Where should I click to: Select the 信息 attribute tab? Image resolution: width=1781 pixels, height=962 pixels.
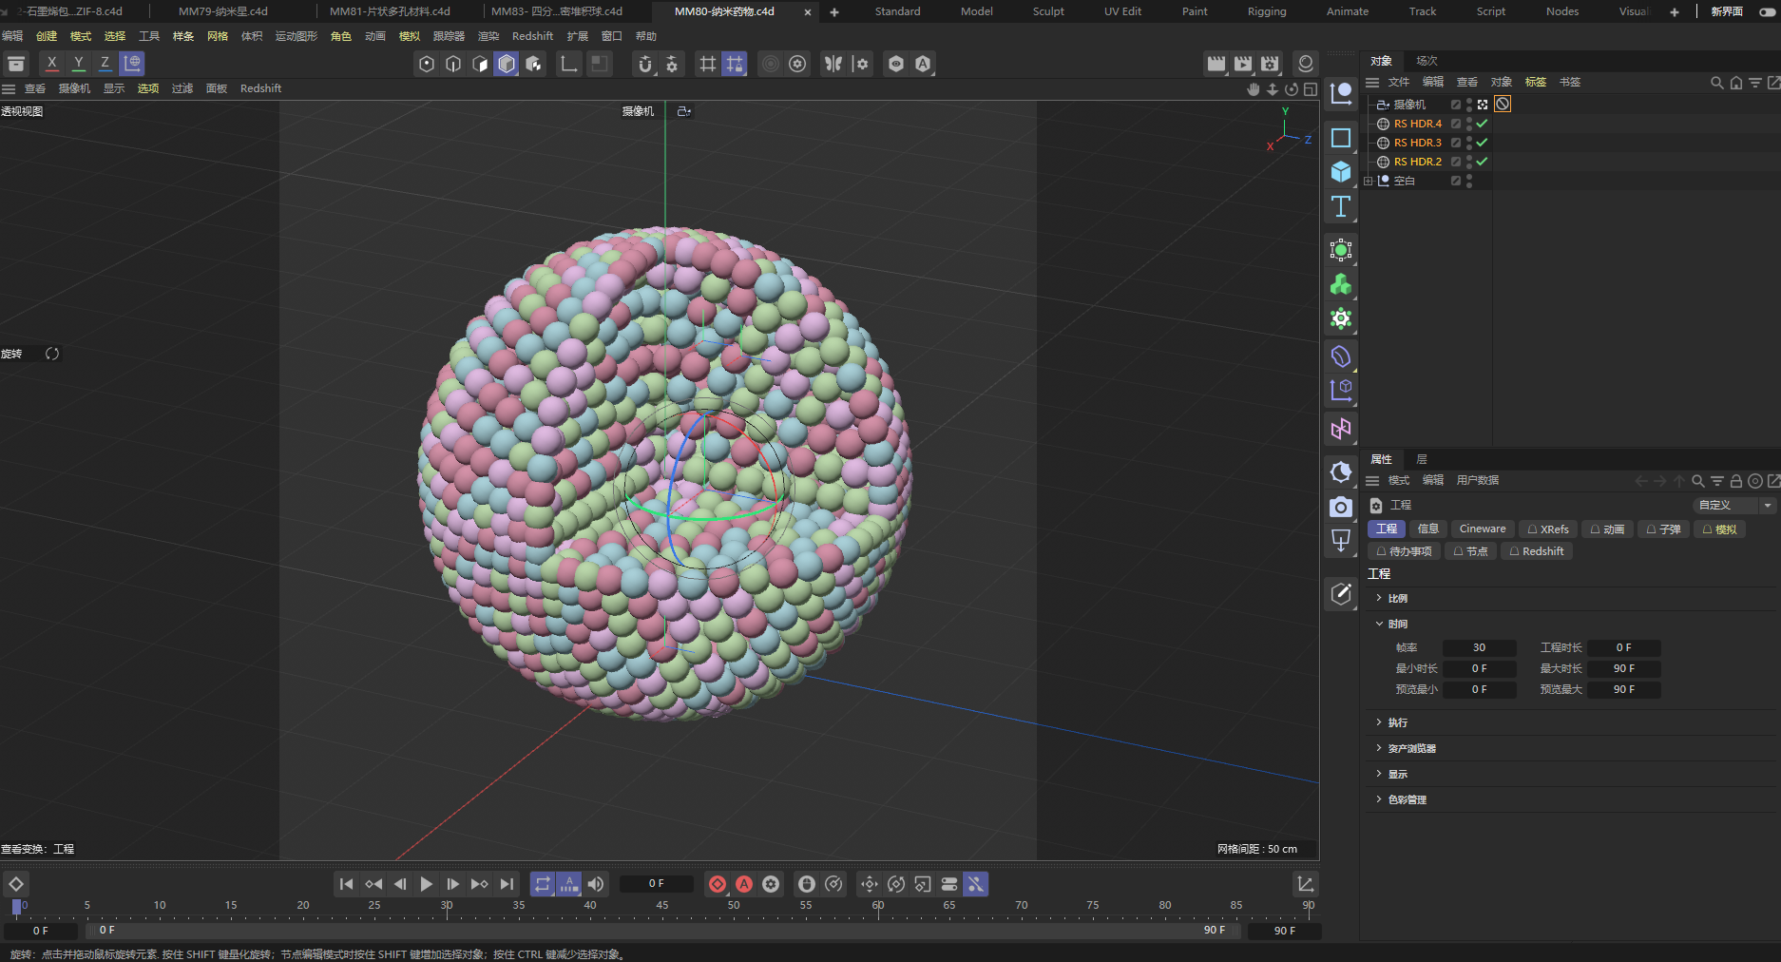pyautogui.click(x=1427, y=529)
